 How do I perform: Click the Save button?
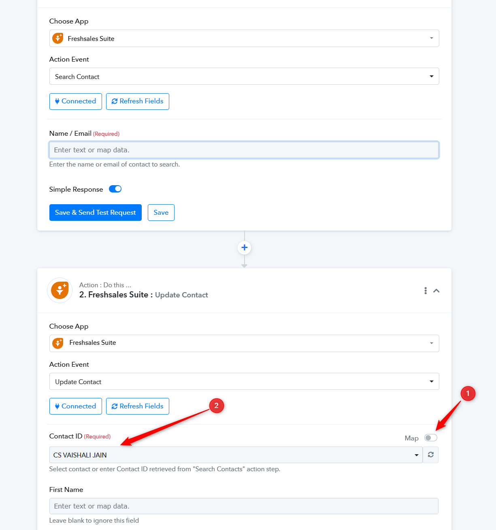pyautogui.click(x=161, y=212)
